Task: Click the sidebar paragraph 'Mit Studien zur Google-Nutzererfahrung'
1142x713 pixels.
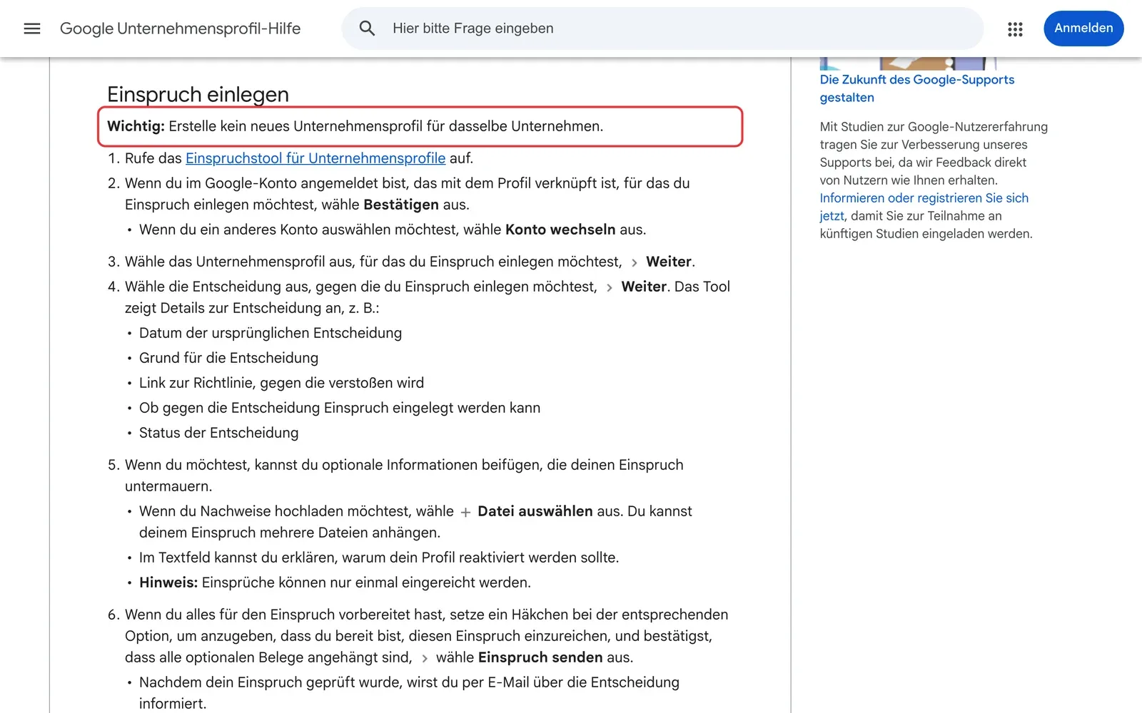Action: pos(934,180)
